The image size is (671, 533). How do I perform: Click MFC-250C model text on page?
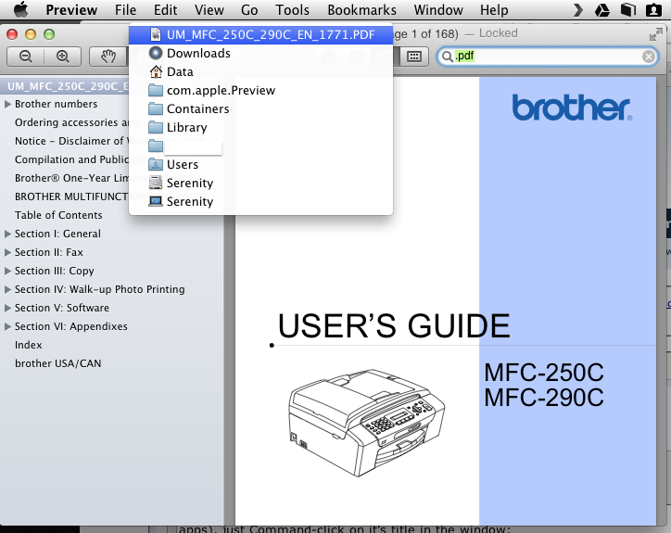pyautogui.click(x=543, y=373)
